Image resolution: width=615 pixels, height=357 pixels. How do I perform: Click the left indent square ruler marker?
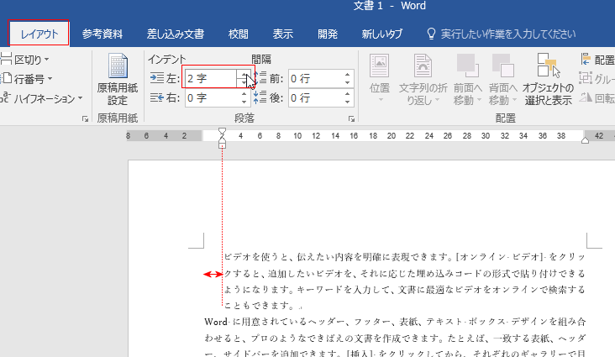coord(223,145)
